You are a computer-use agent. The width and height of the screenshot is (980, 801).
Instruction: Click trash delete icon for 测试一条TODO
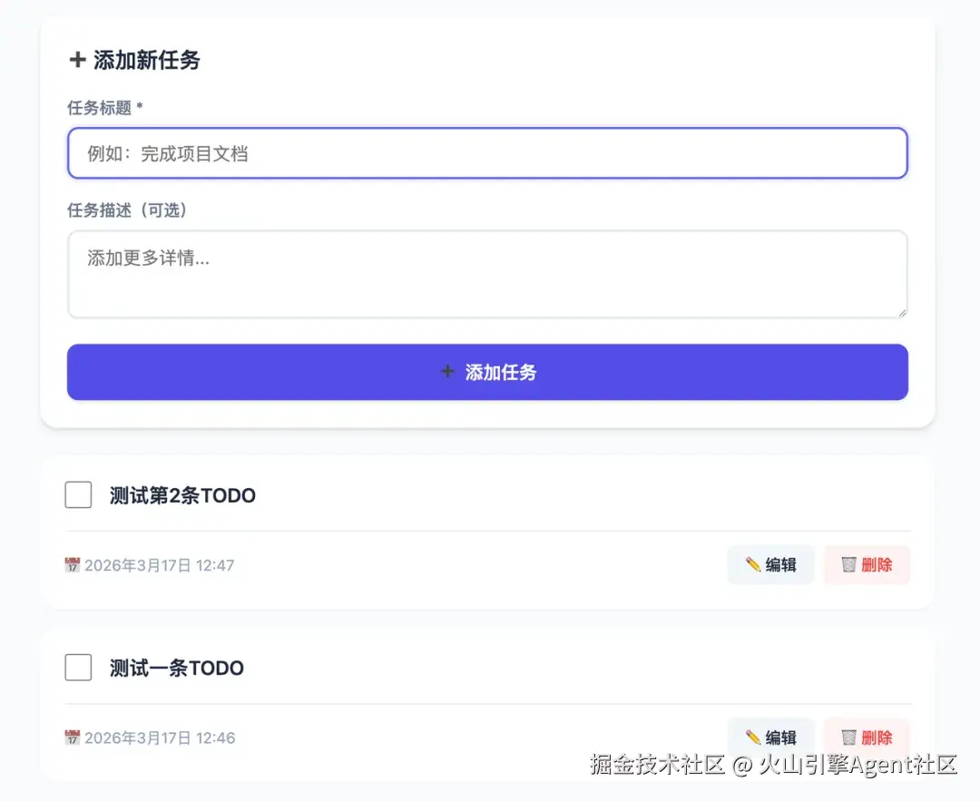click(848, 738)
